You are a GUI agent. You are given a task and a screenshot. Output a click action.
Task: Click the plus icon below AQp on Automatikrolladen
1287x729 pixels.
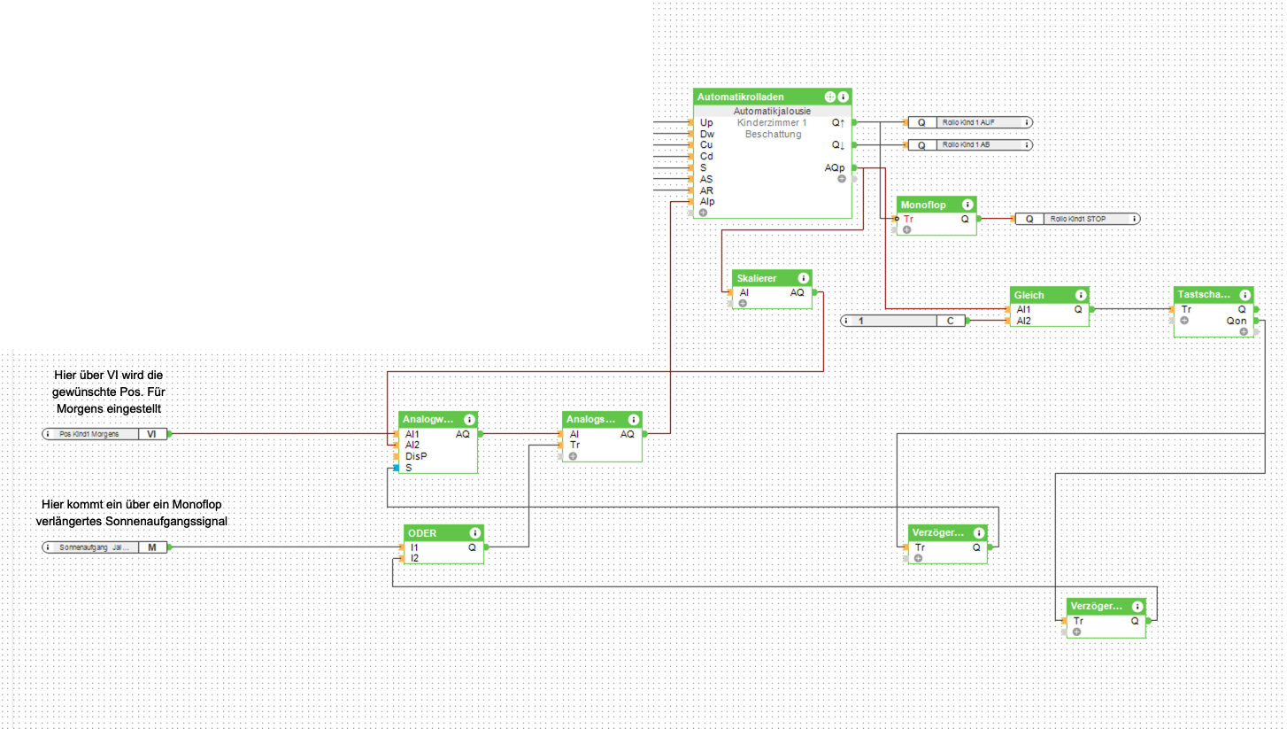click(841, 179)
